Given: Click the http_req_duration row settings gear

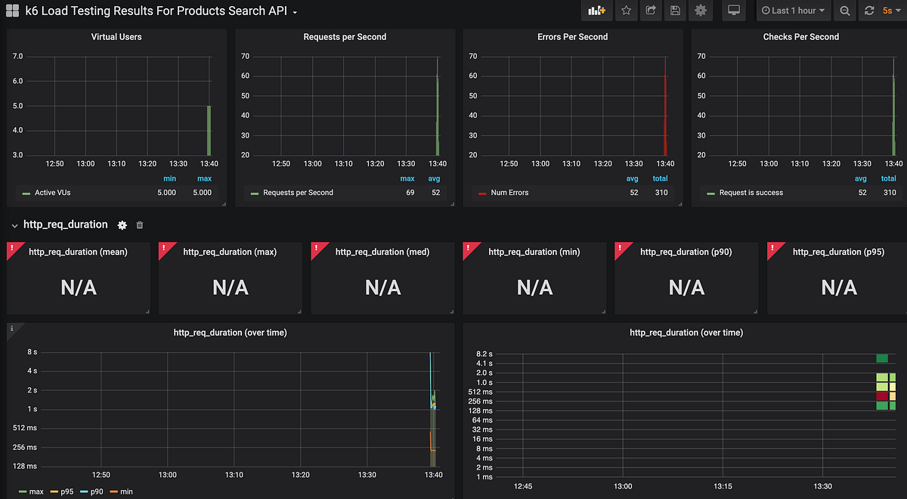Looking at the screenshot, I should (x=122, y=225).
